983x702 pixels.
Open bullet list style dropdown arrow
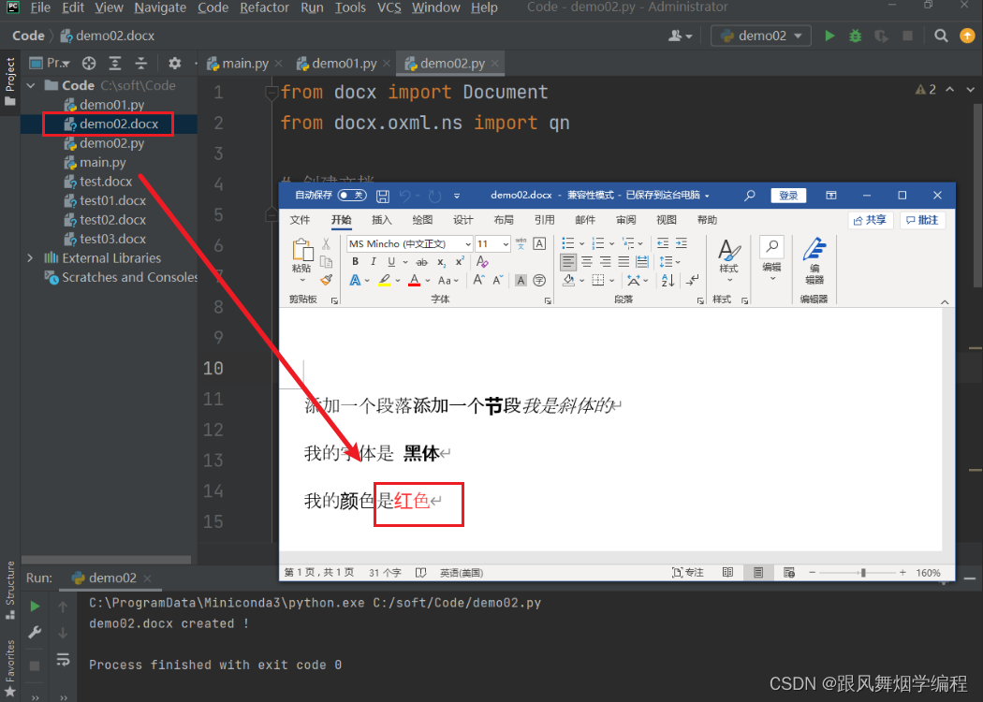582,243
